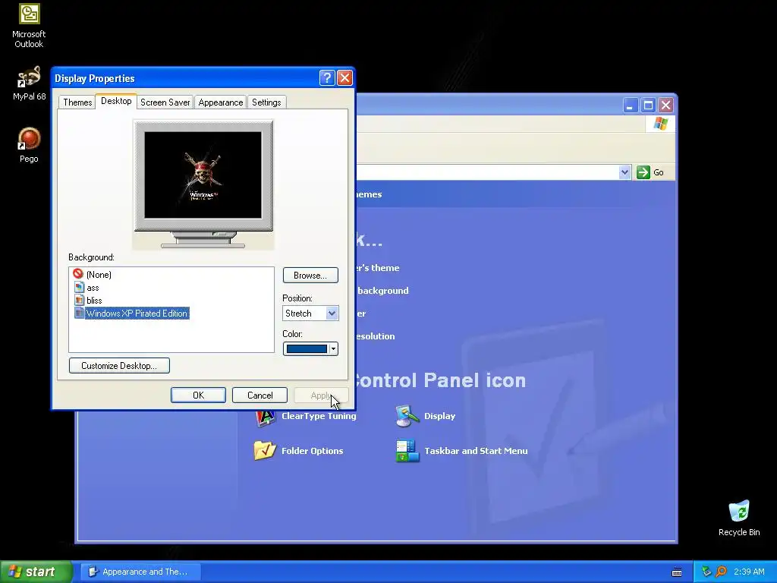The height and width of the screenshot is (583, 777).
Task: Select the 'bliss' background entry
Action: [94, 301]
